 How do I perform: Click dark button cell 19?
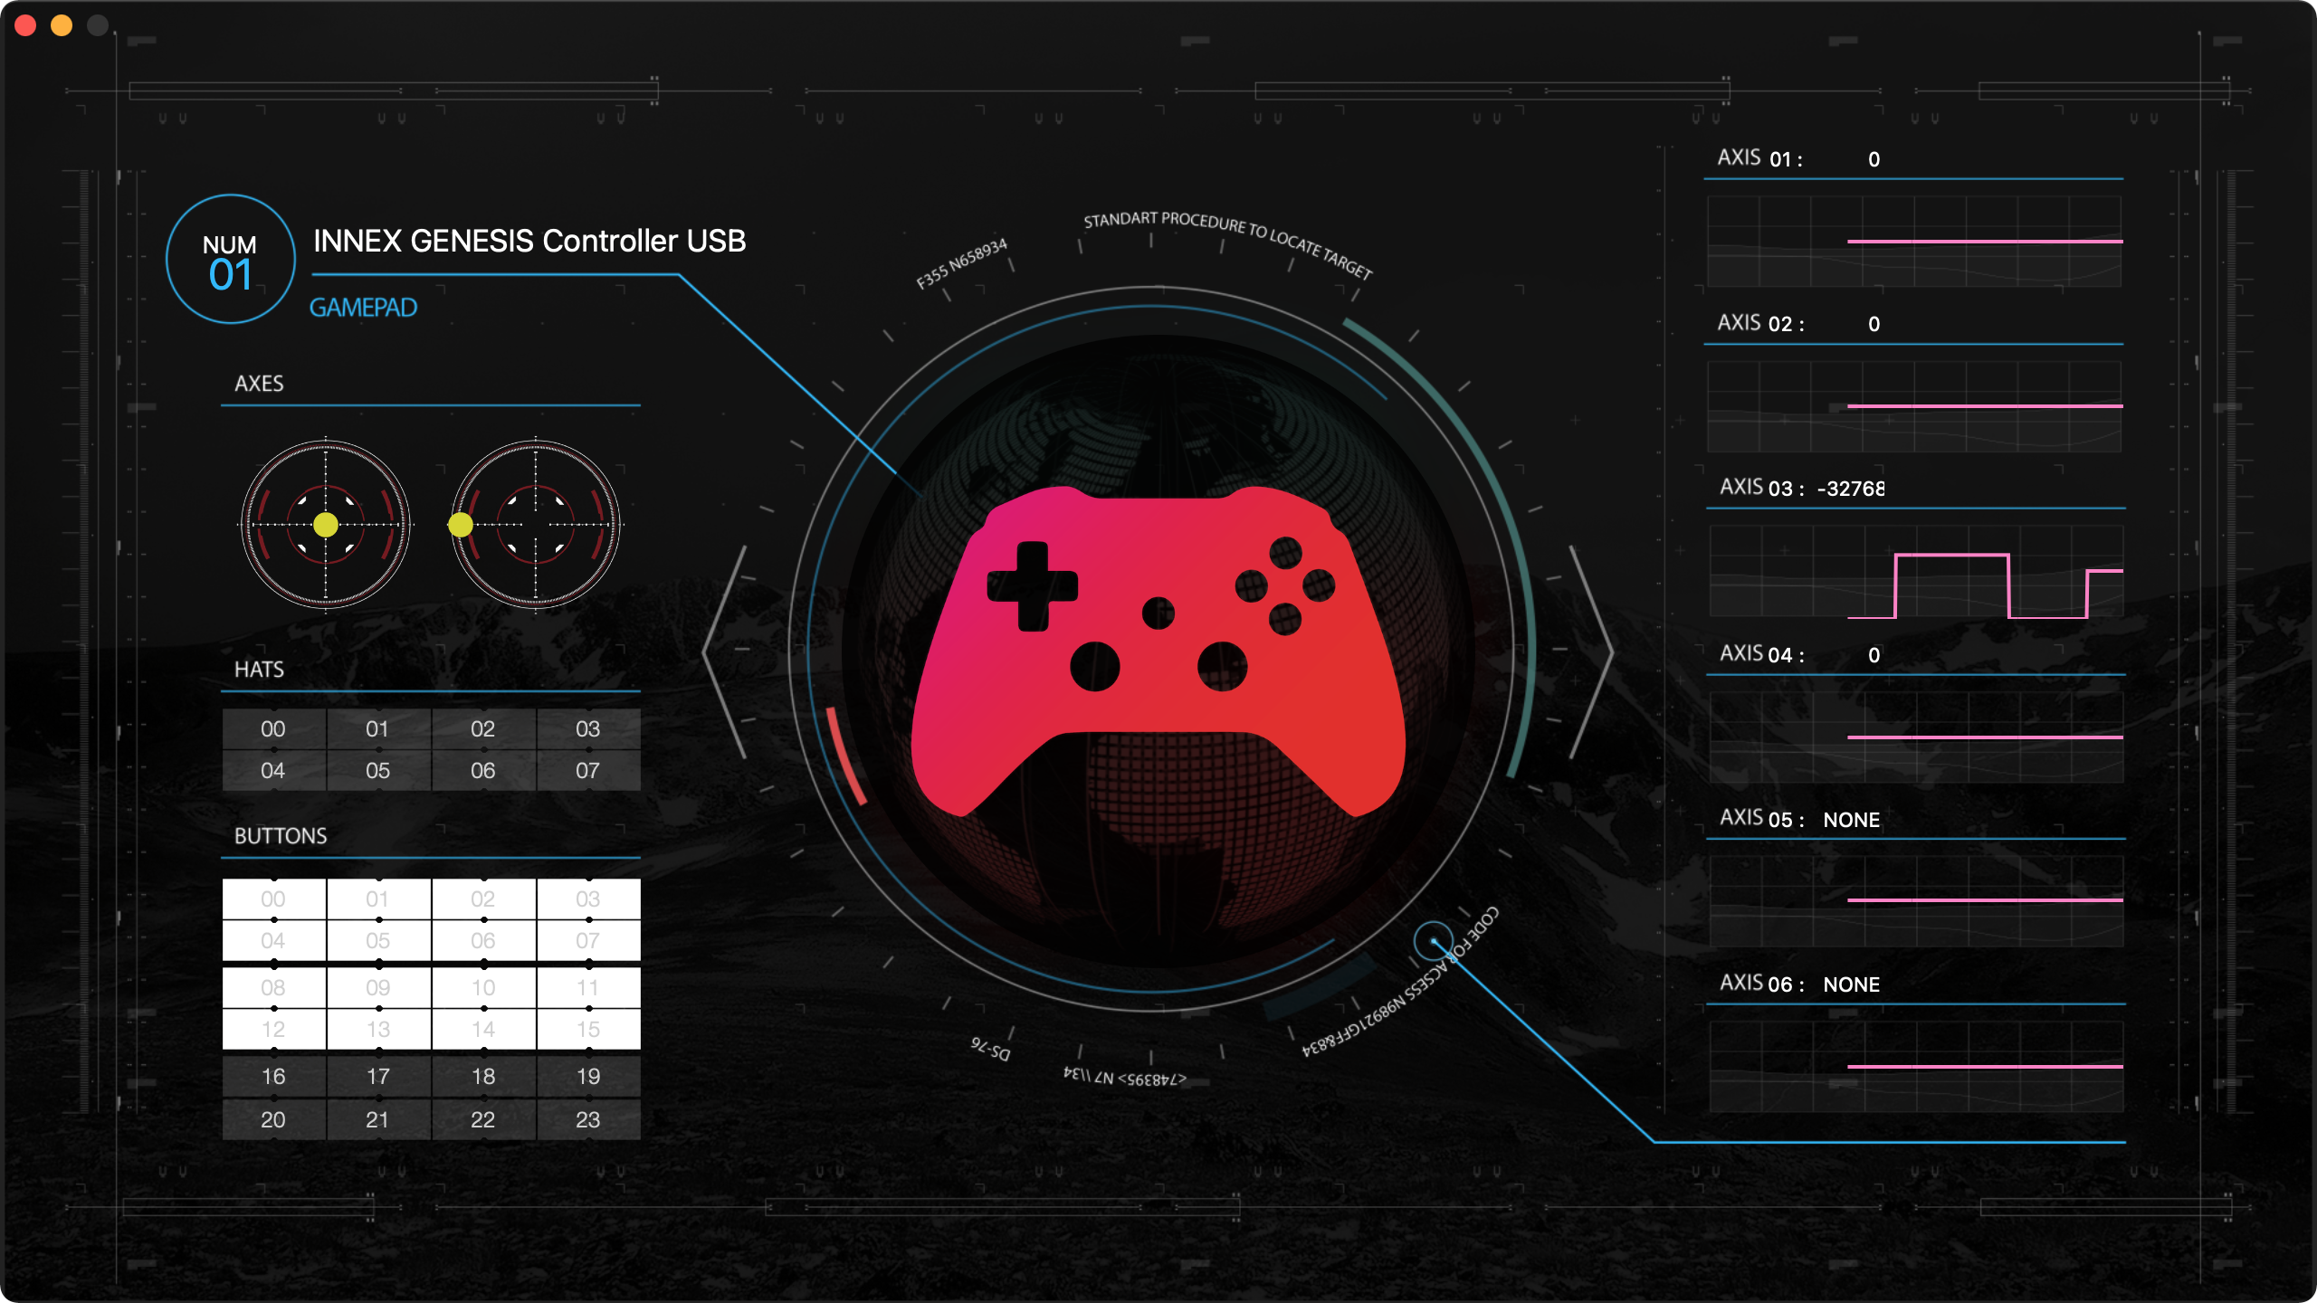click(588, 1076)
